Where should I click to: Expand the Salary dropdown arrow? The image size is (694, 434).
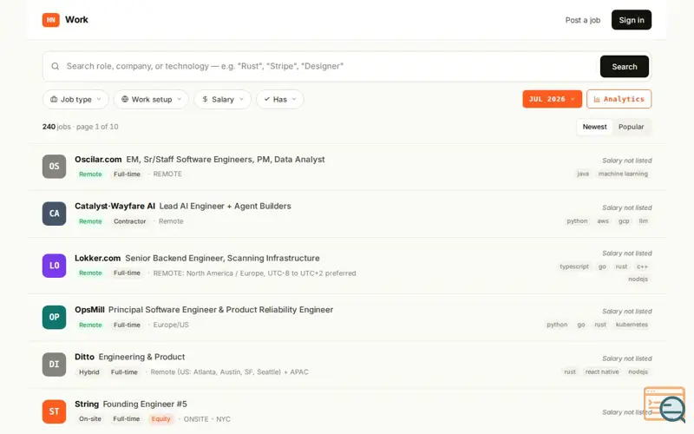(x=241, y=99)
